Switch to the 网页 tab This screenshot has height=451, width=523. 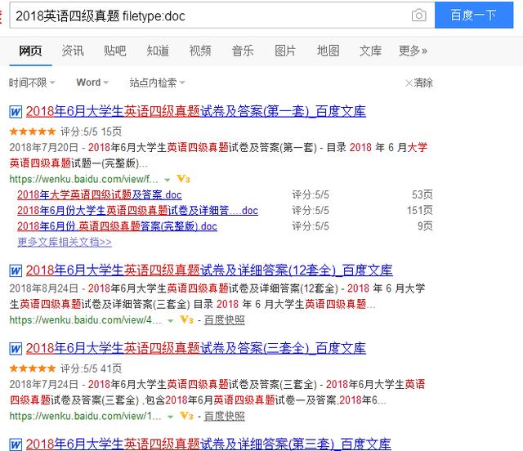tap(30, 51)
